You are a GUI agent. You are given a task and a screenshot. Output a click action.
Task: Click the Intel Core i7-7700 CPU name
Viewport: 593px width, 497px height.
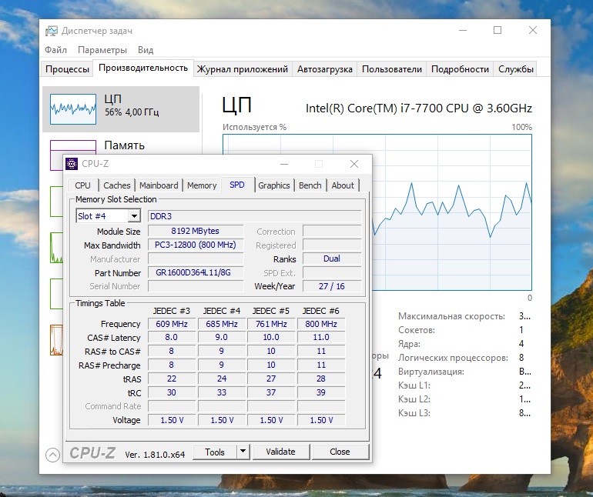419,108
